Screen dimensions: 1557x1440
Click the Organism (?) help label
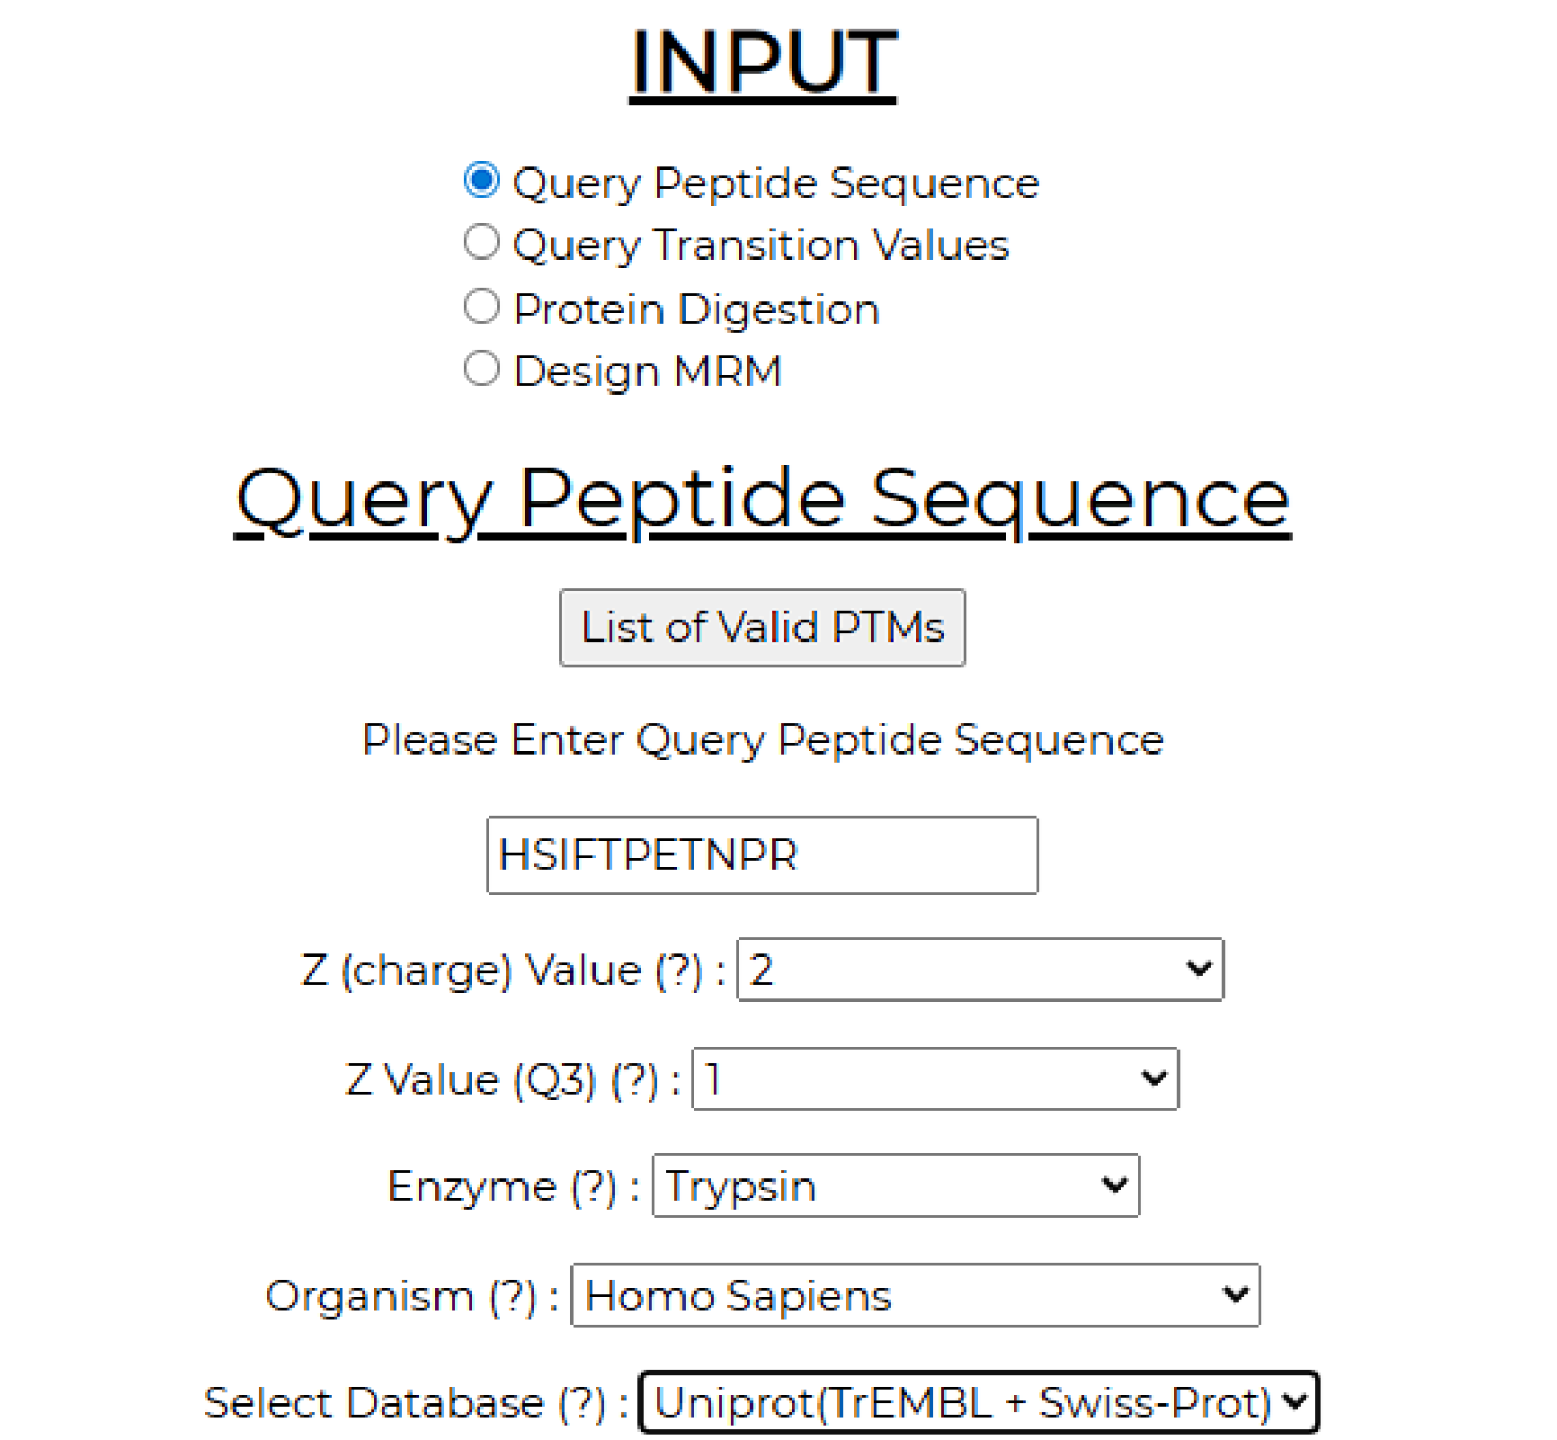point(412,1297)
